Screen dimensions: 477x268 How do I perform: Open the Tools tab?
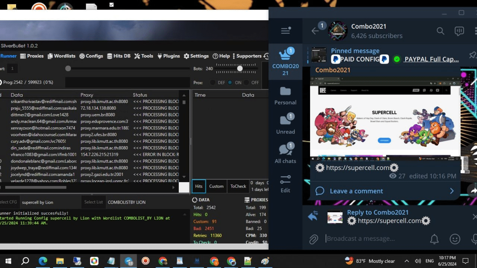click(144, 56)
